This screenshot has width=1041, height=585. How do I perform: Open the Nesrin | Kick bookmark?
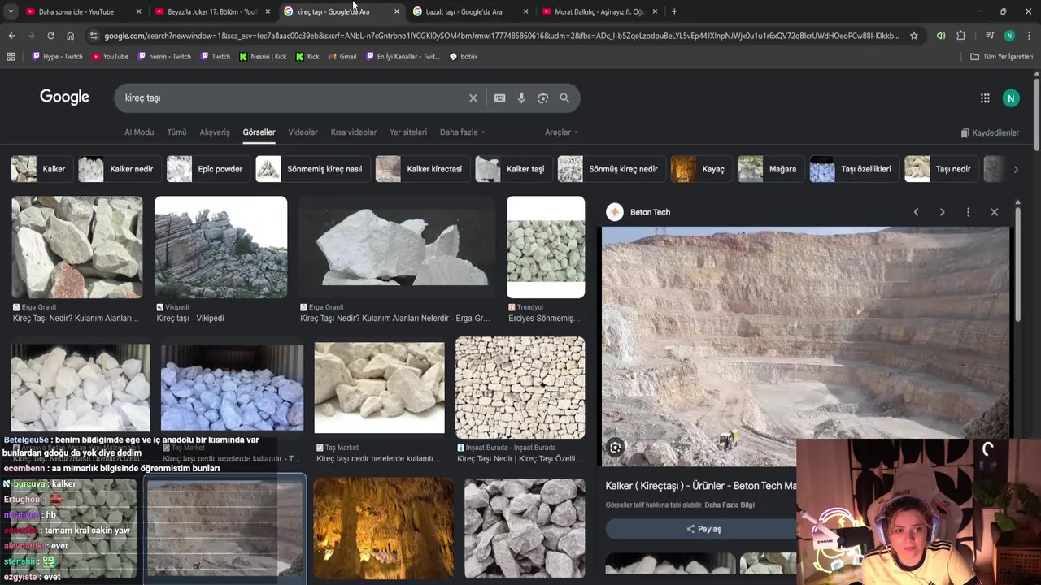point(263,57)
